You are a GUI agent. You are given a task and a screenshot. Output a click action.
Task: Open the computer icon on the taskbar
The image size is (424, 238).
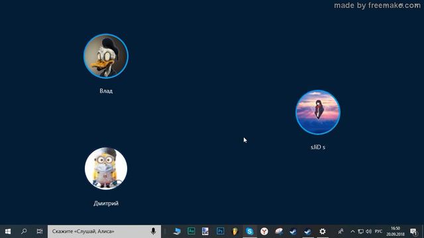177,231
